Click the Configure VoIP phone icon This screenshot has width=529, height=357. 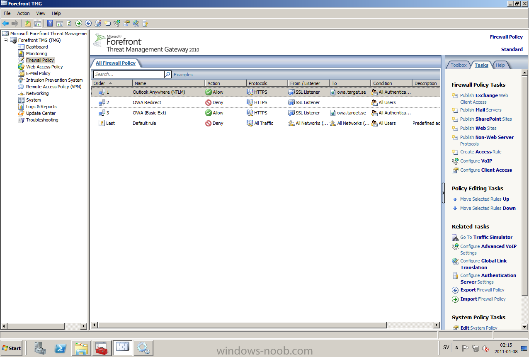(x=455, y=161)
